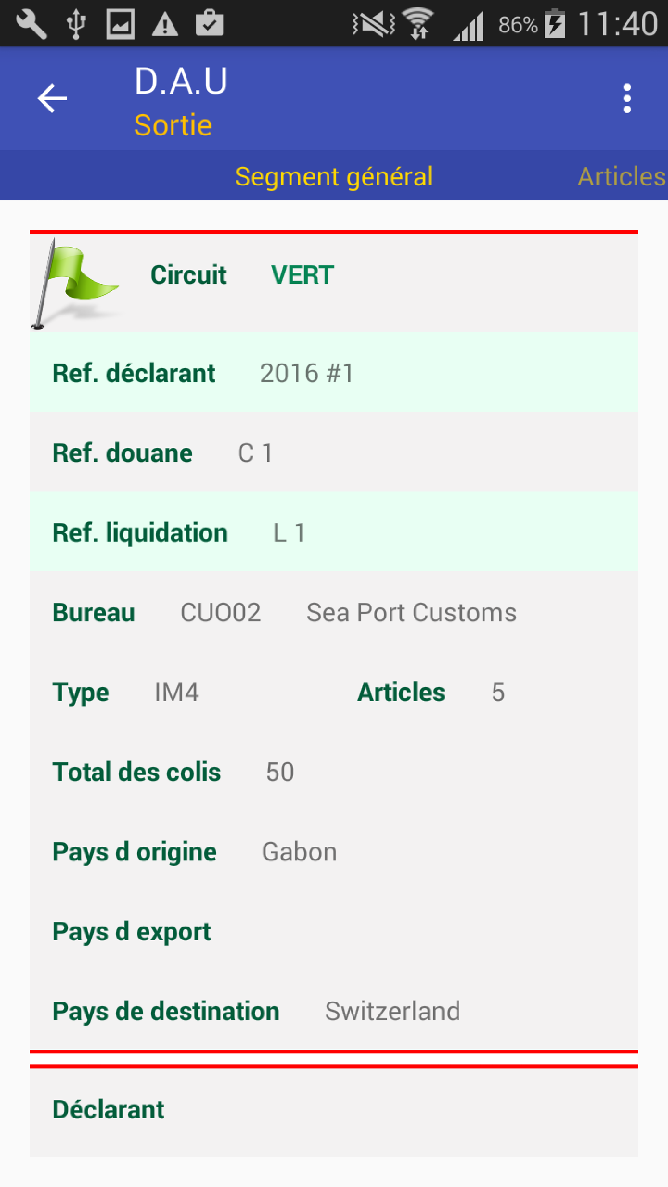Tap the wrench icon in status bar
This screenshot has width=668, height=1187.
click(31, 24)
